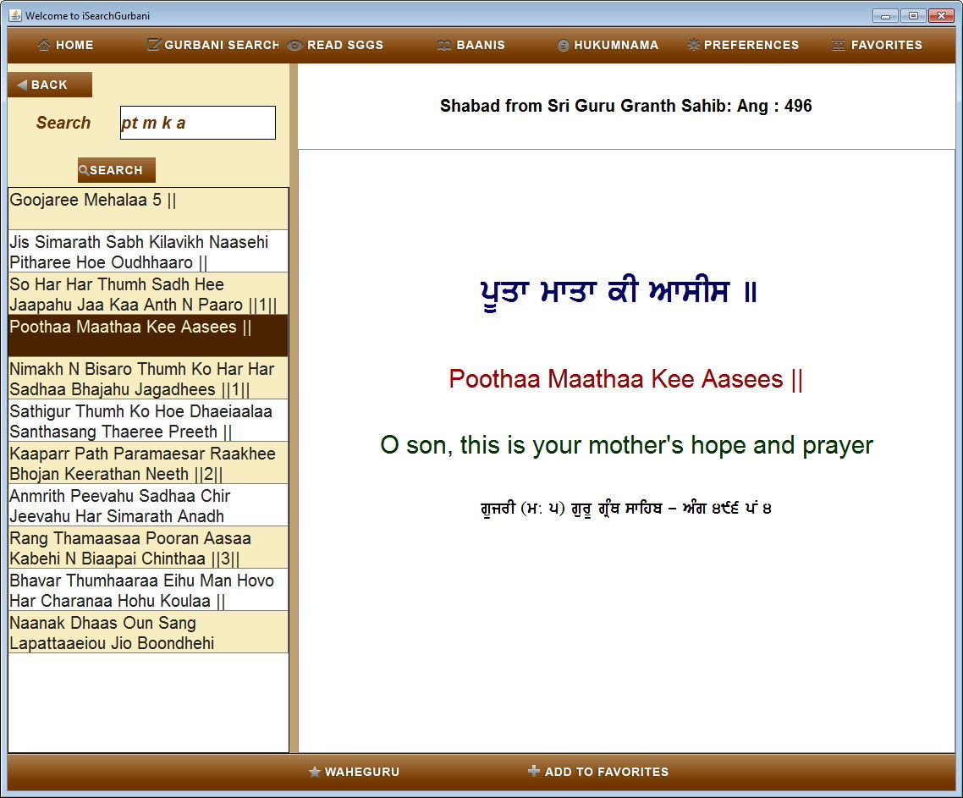Select highlighted 'Poothaa Maathaa Kee Aasees' row
This screenshot has width=963, height=798.
pyautogui.click(x=148, y=336)
